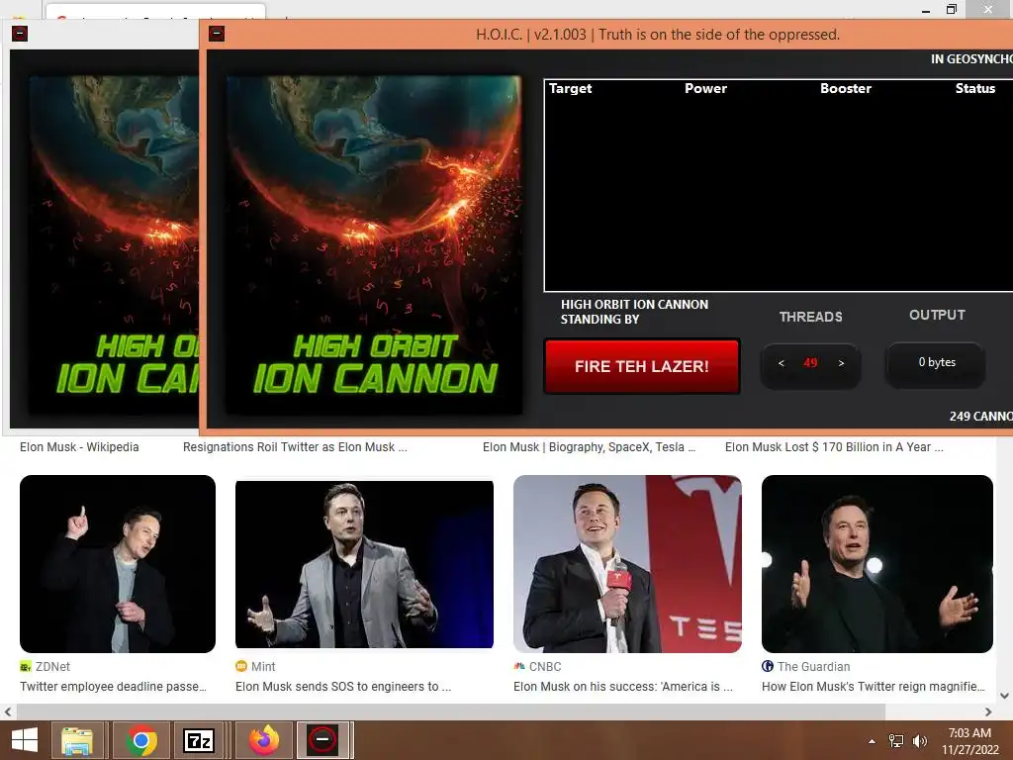
Task: Click the Mint source favicon
Action: tap(241, 666)
